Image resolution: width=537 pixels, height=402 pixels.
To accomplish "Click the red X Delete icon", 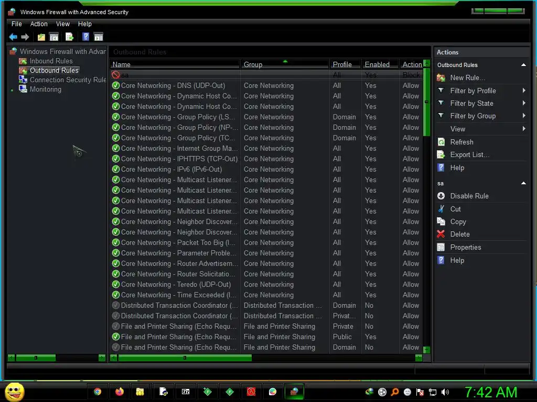I will click(441, 234).
